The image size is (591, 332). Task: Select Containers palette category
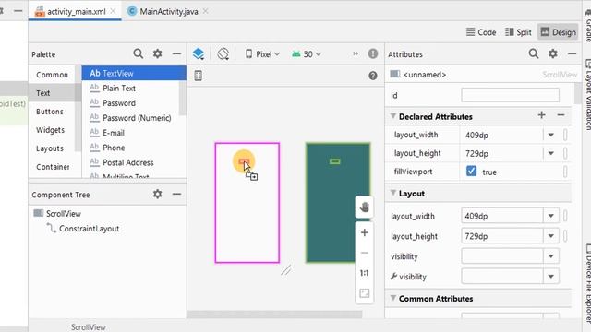52,167
